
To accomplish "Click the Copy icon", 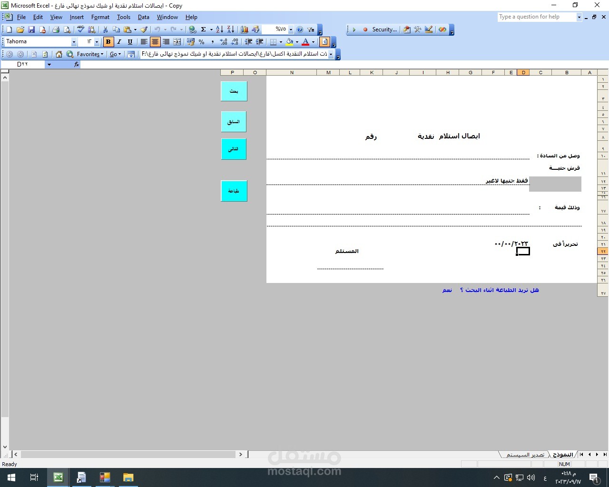I will point(116,29).
